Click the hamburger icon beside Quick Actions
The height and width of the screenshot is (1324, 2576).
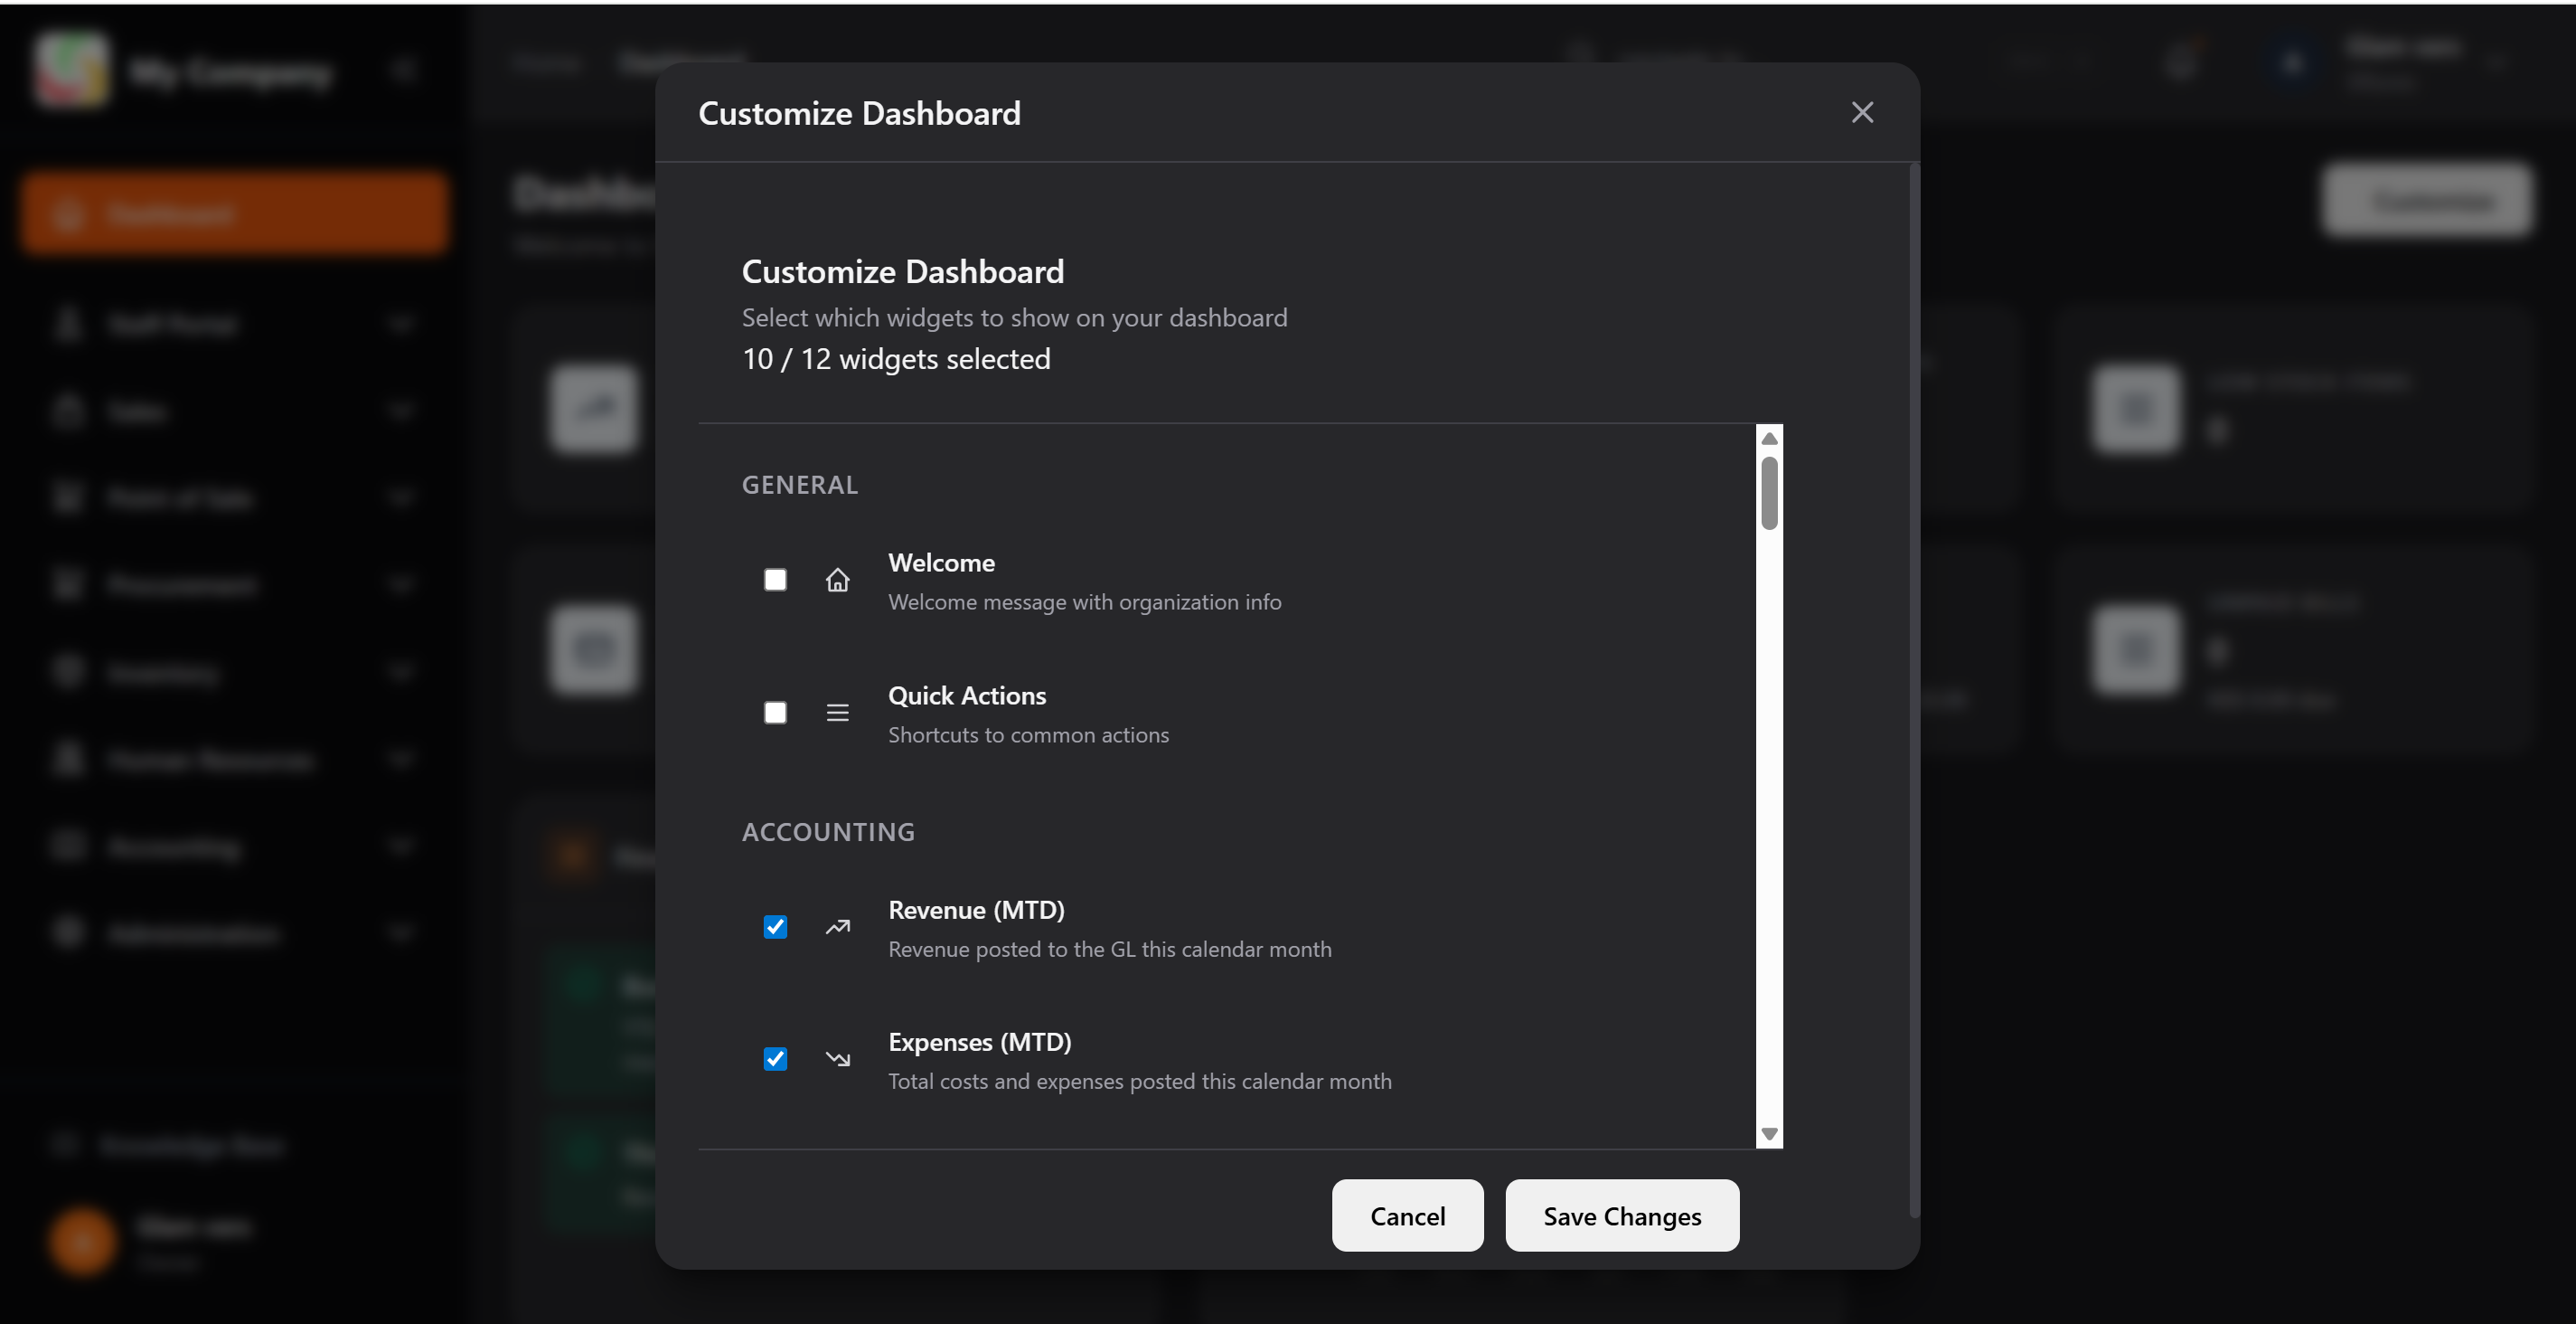pos(837,713)
